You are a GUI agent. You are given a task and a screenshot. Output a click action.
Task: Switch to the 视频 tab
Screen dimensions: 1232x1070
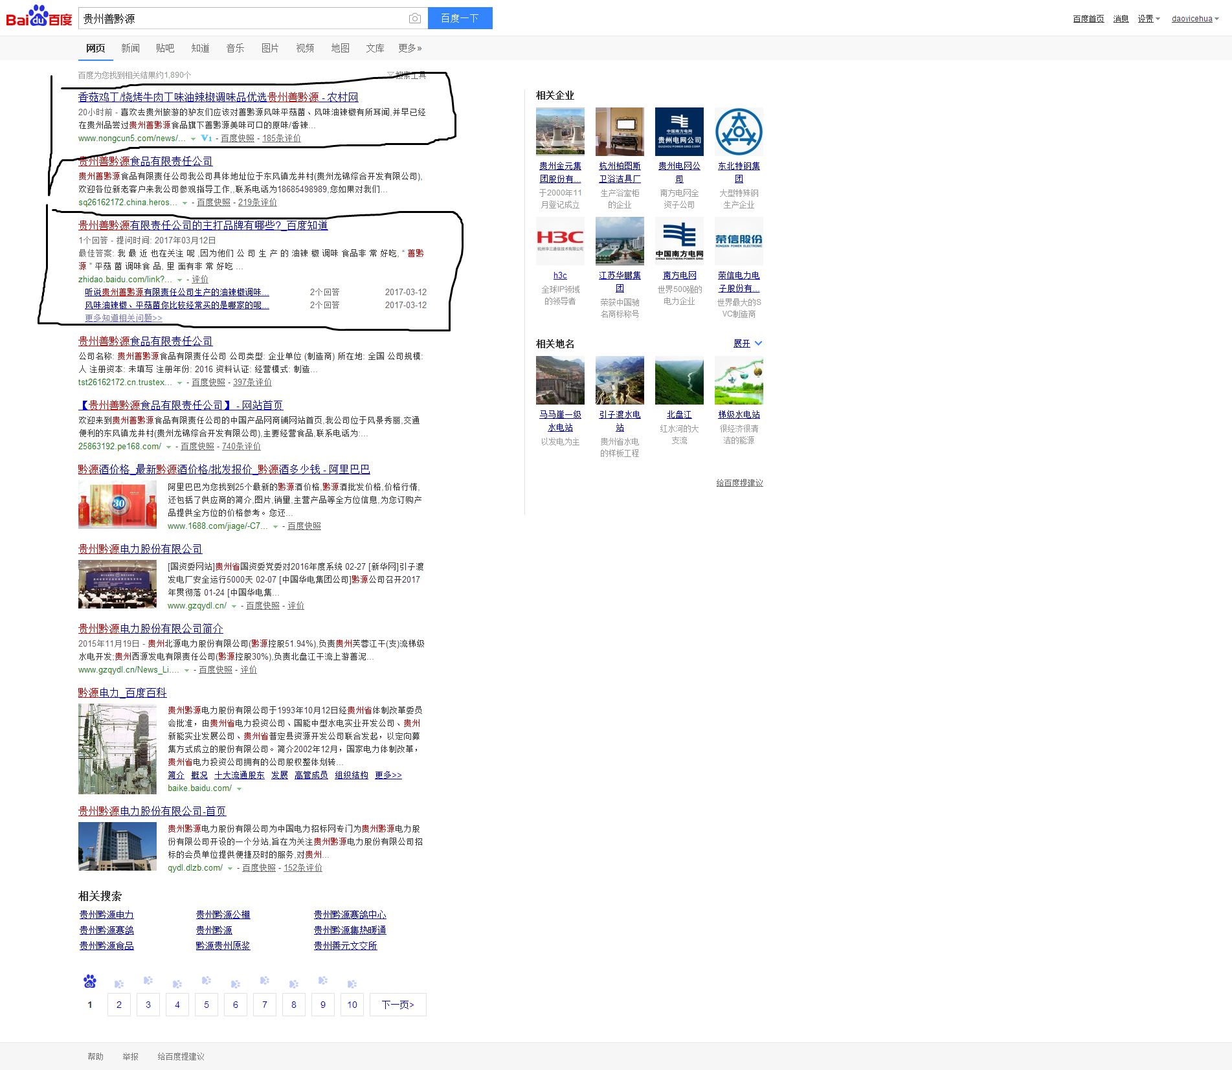(305, 48)
